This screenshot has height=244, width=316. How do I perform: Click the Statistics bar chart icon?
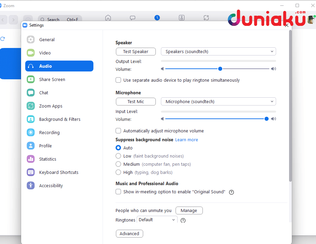coord(31,159)
